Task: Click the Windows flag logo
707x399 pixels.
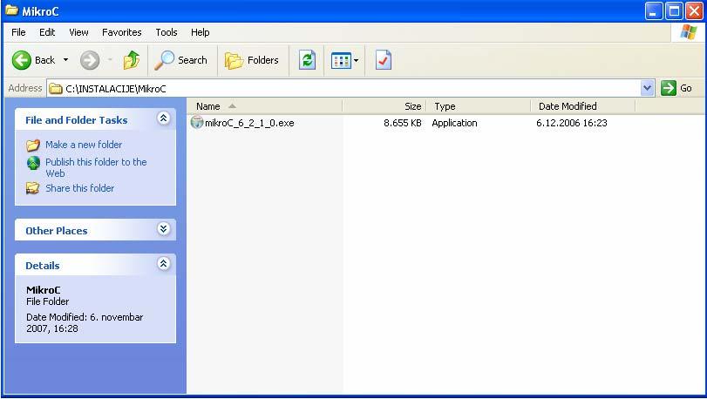Action: click(x=689, y=32)
